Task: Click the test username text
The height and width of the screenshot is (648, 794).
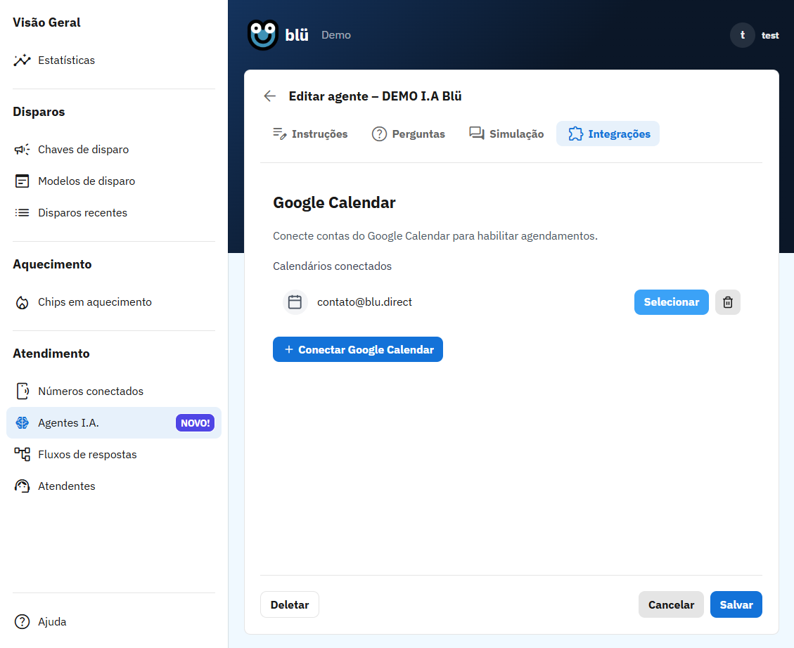Action: pos(770,35)
